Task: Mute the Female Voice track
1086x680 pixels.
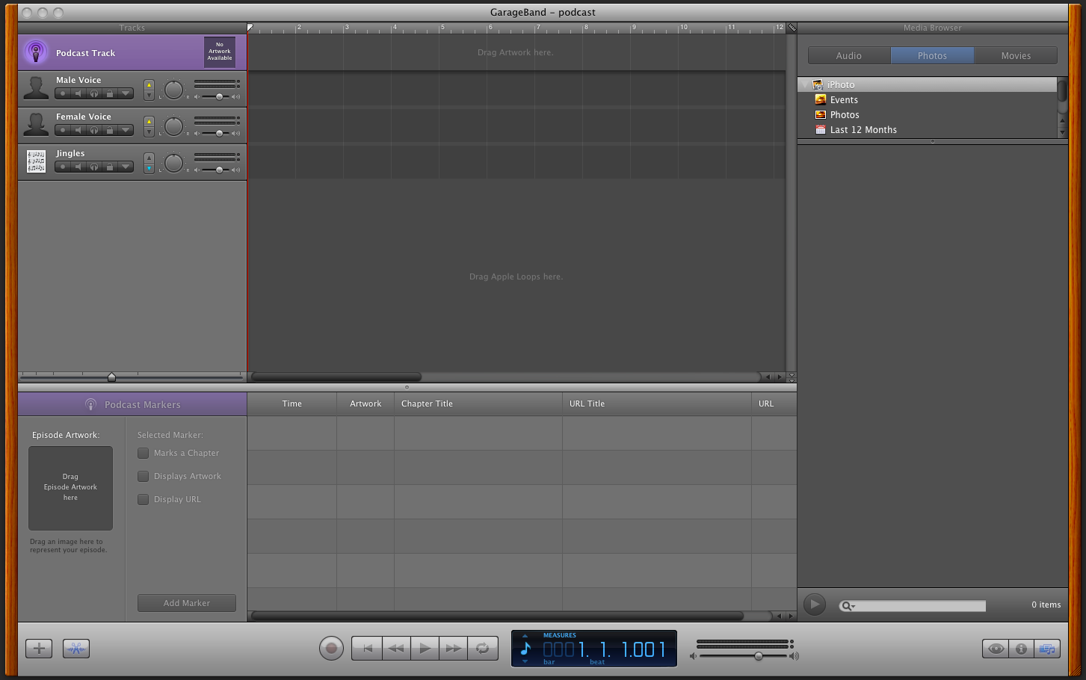Action: [x=78, y=130]
